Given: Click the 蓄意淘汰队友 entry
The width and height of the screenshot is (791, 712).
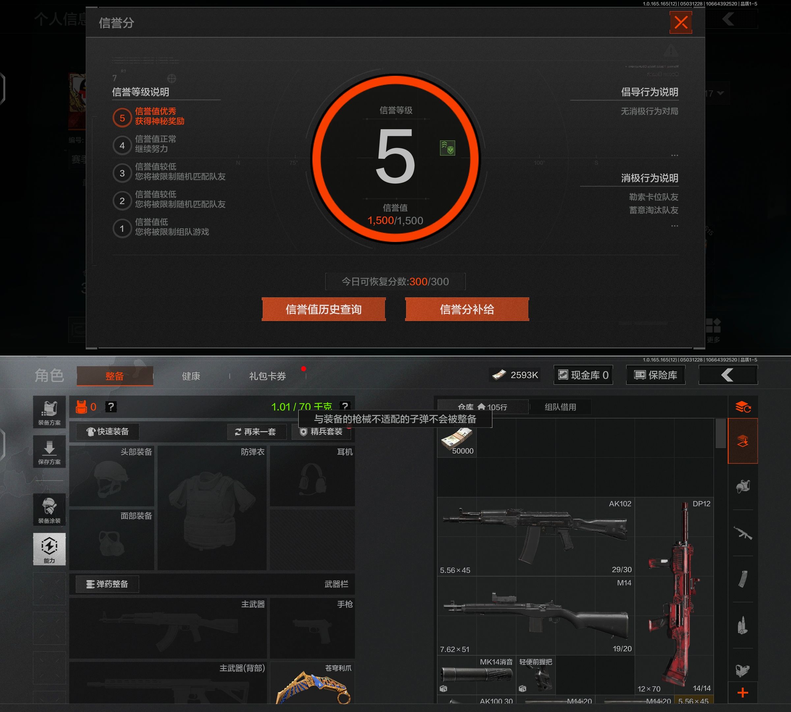Looking at the screenshot, I should coord(654,210).
